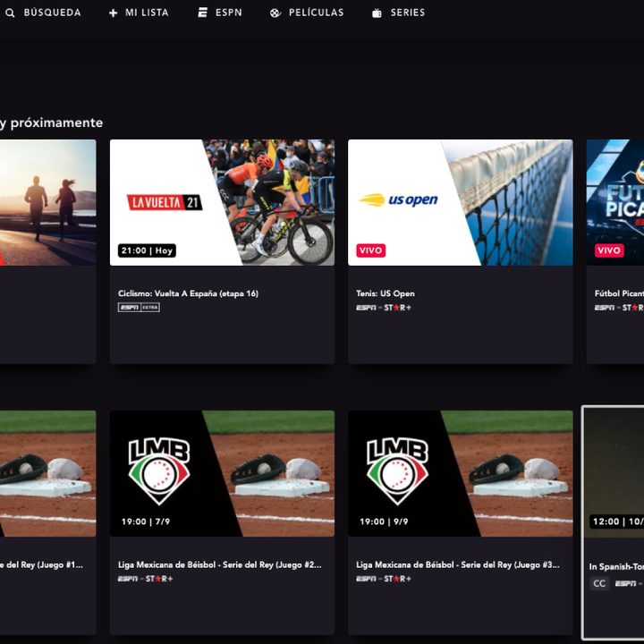Click the ESPN logo icon in navigation
Viewport: 644px width, 644px height.
pos(203,13)
